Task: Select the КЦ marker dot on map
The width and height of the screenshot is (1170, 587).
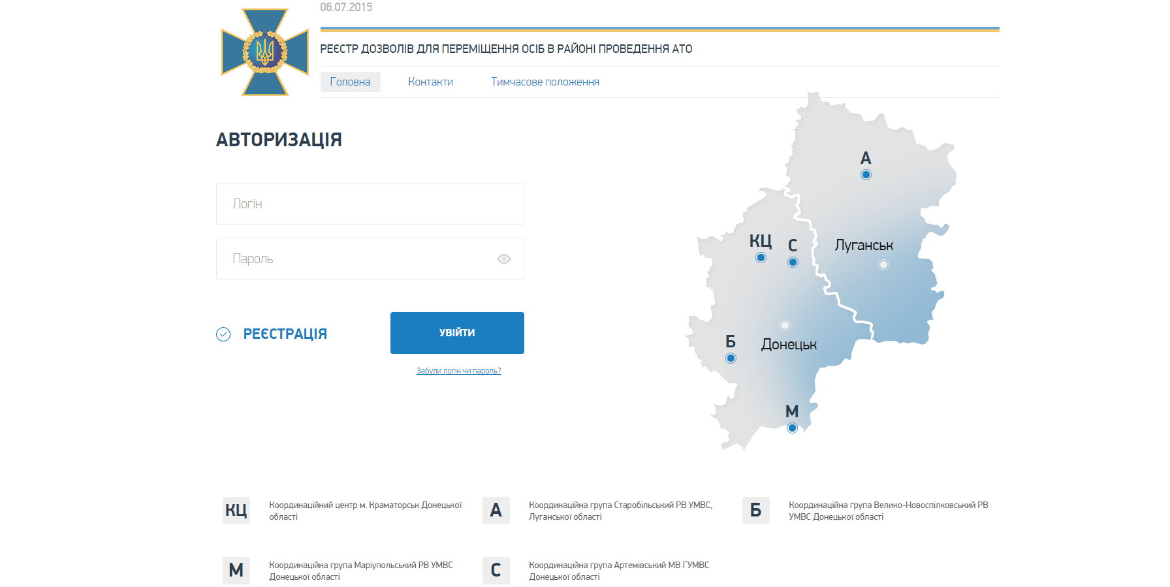Action: pyautogui.click(x=761, y=258)
